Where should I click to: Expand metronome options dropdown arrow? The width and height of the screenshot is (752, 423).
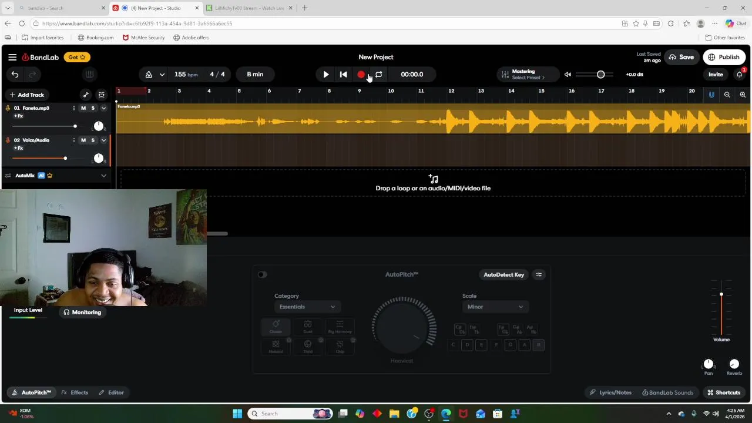pos(162,75)
